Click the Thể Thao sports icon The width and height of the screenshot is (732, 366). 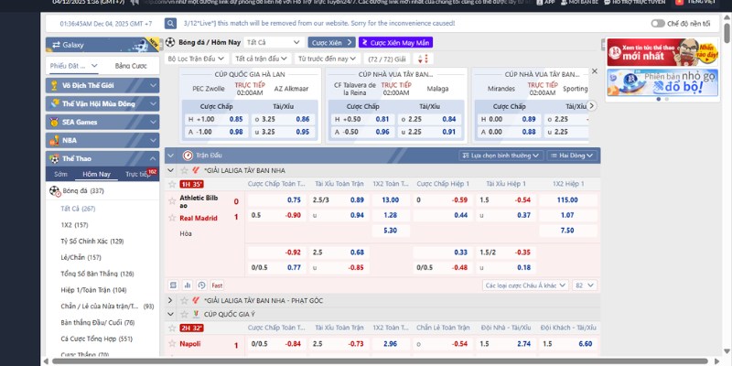pos(55,158)
